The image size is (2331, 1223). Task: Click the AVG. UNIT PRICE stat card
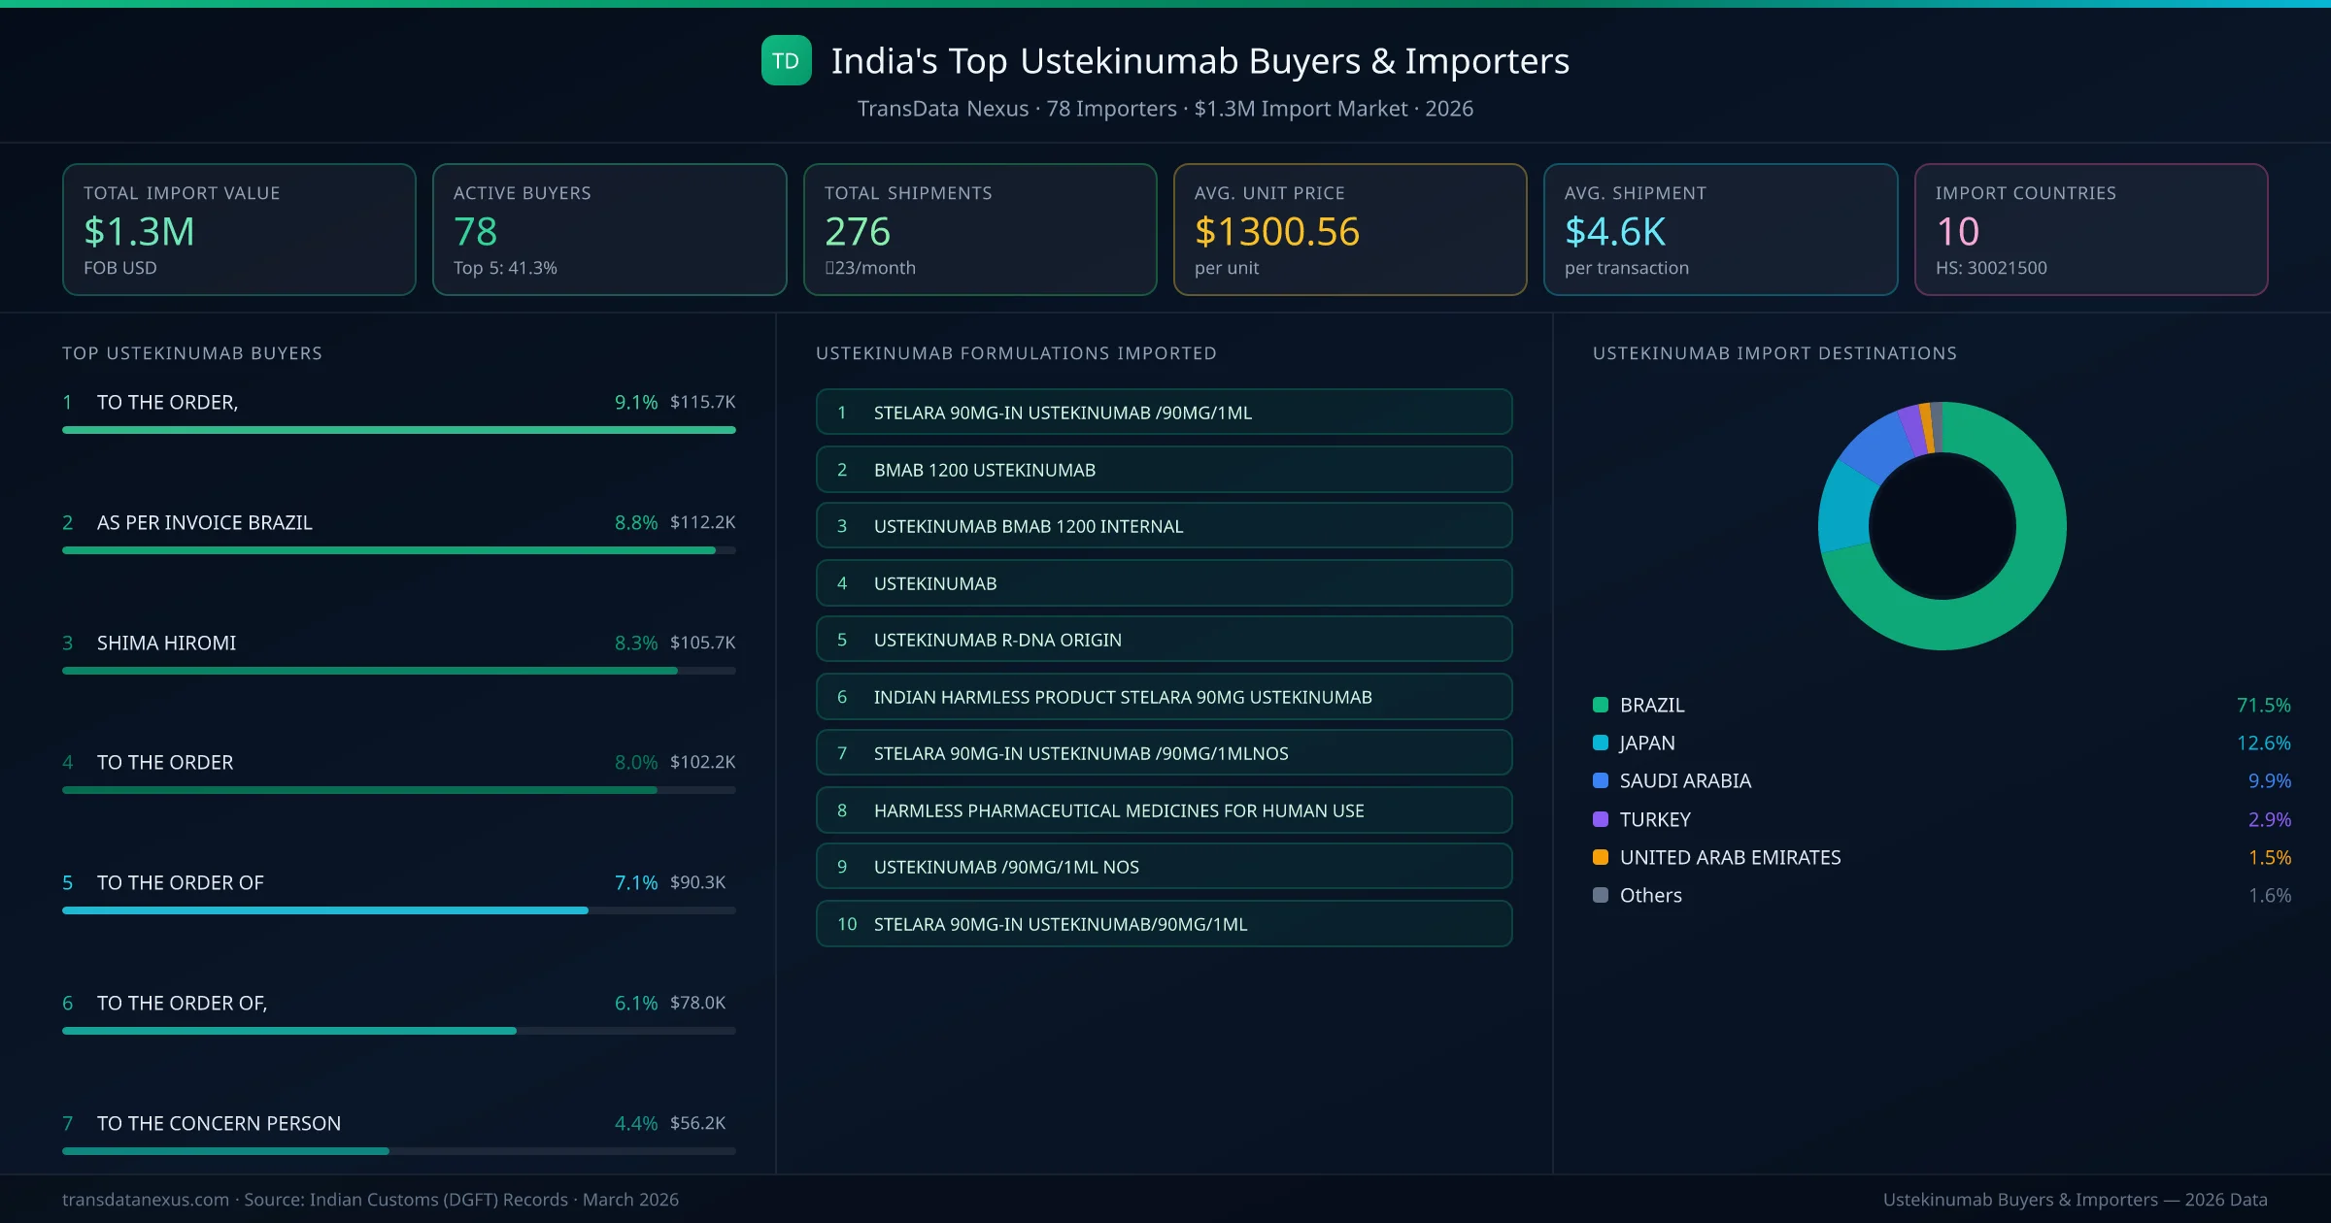click(x=1350, y=229)
